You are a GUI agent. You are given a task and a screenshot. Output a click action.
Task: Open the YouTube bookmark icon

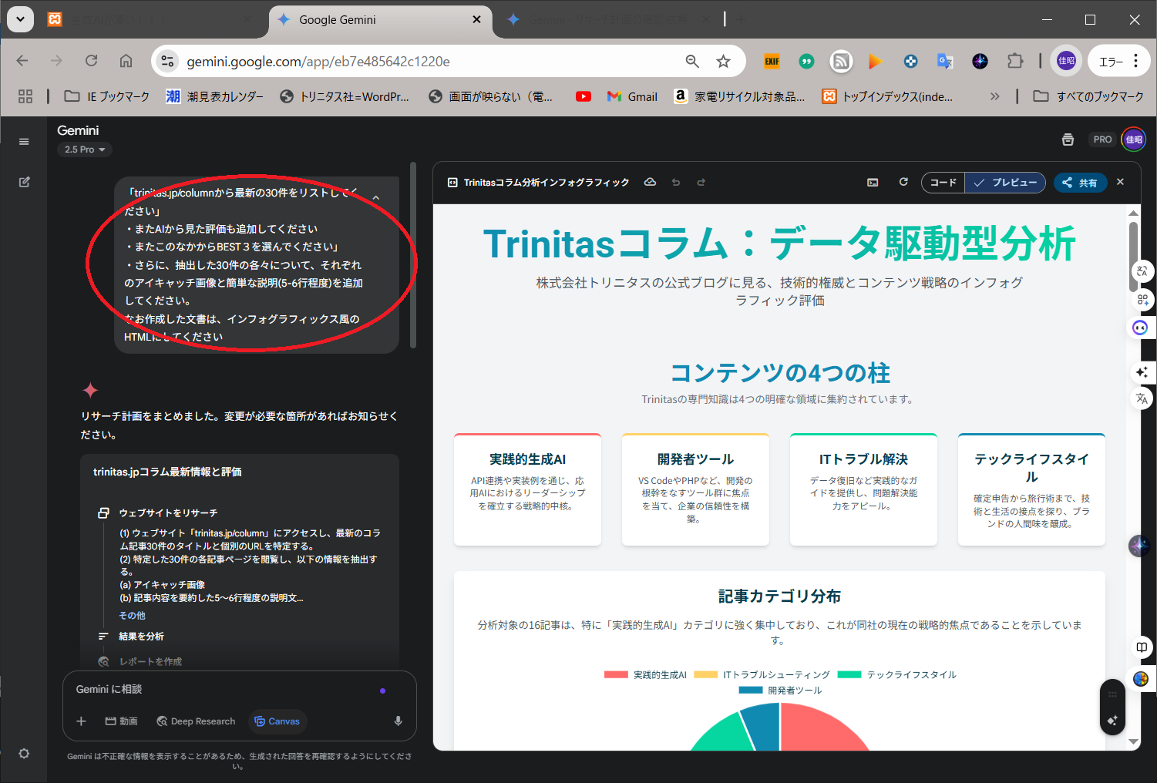point(584,96)
